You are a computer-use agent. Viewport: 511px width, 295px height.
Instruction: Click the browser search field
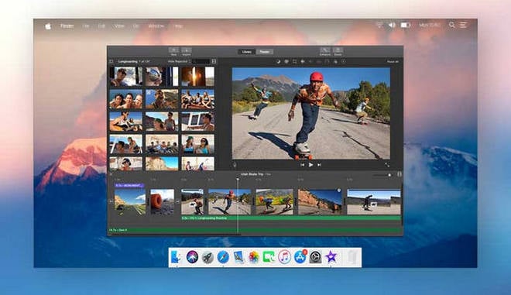(201, 61)
